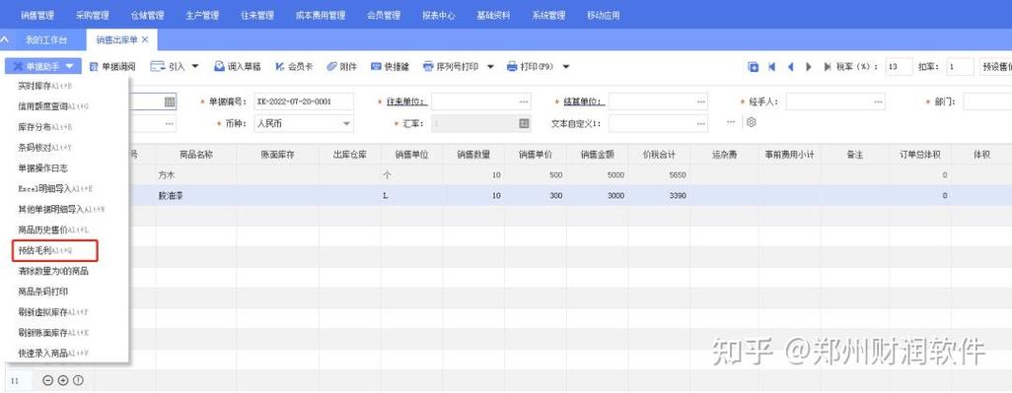Screen dimensions: 1012x393
Task: Click the 结算单位 ellipsis lookup button
Action: pos(701,101)
